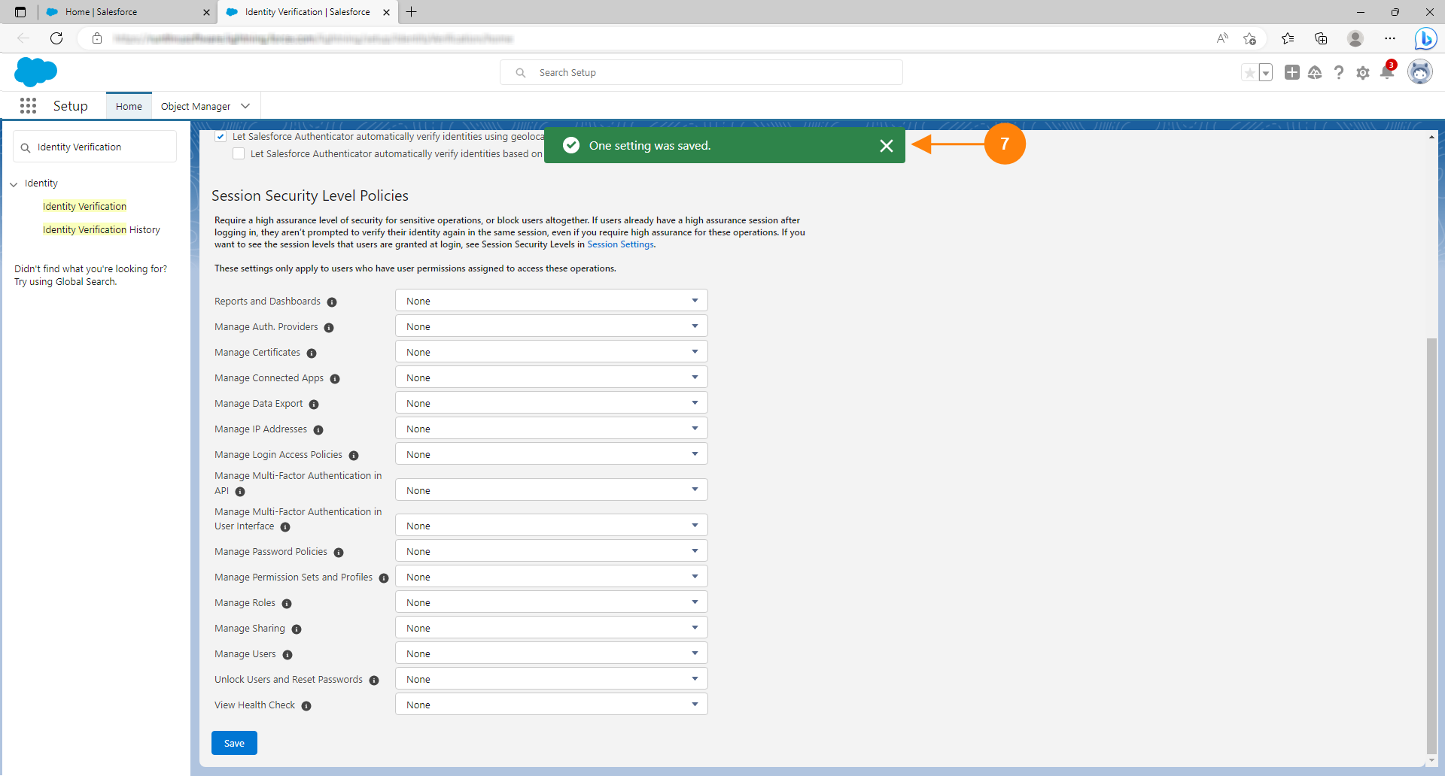The height and width of the screenshot is (776, 1445).
Task: Follow the Session Settings link
Action: pos(620,244)
